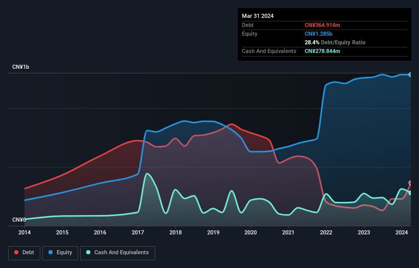Click the CN¥0 y-axis label
The width and height of the screenshot is (419, 268).
click(x=19, y=220)
